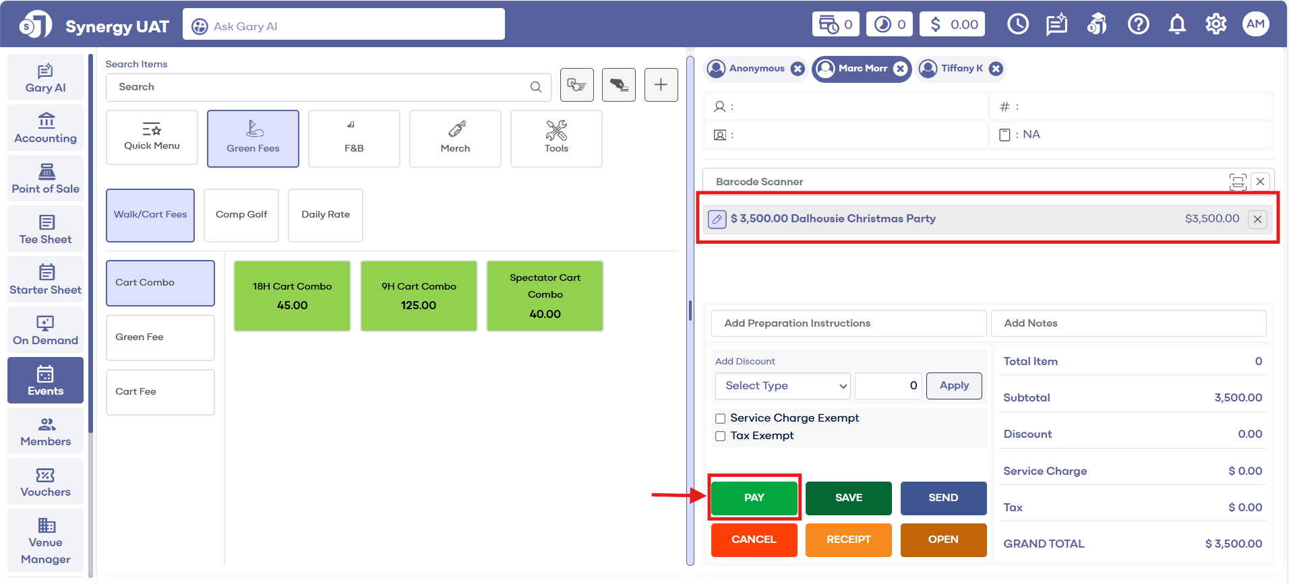Click the Apply discount button

coord(954,386)
